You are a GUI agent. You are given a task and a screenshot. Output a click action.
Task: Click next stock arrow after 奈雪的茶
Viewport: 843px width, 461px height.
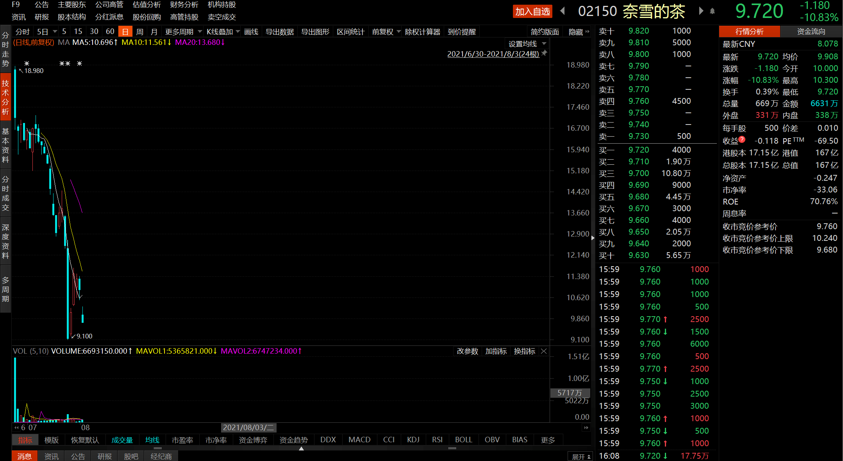(701, 11)
